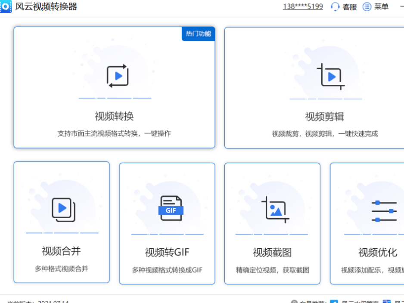Click the 视频截图 crop-image icon
The width and height of the screenshot is (404, 303).
click(275, 210)
